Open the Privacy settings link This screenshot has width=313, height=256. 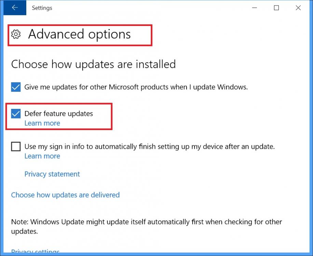point(35,251)
